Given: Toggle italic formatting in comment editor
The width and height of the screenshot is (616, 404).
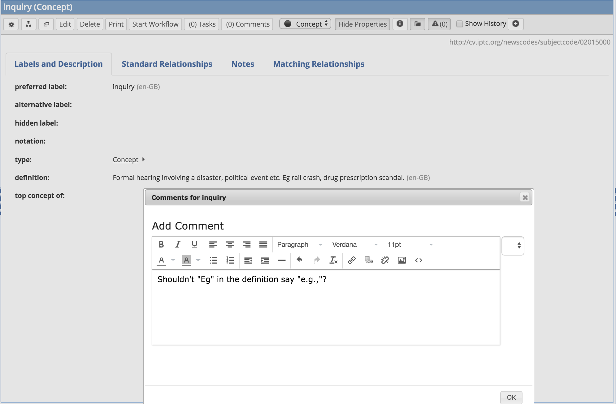Looking at the screenshot, I should pyautogui.click(x=178, y=244).
